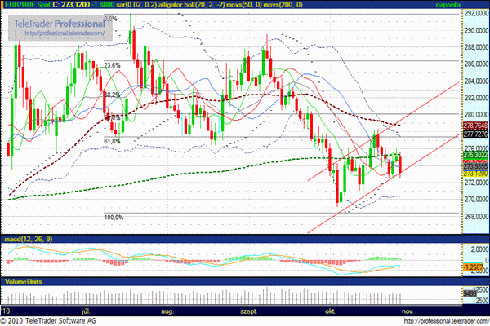Click the 23,6% Fibonacci level label
This screenshot has width=490, height=326.
[x=113, y=64]
